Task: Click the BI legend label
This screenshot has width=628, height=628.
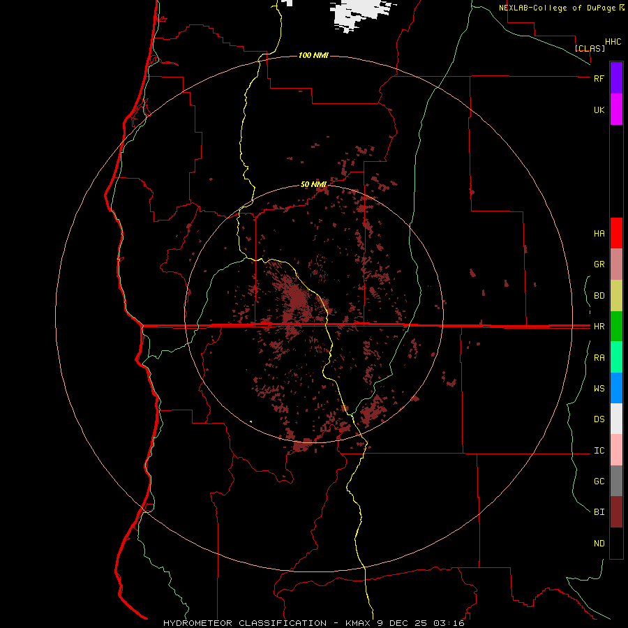Action: point(599,512)
